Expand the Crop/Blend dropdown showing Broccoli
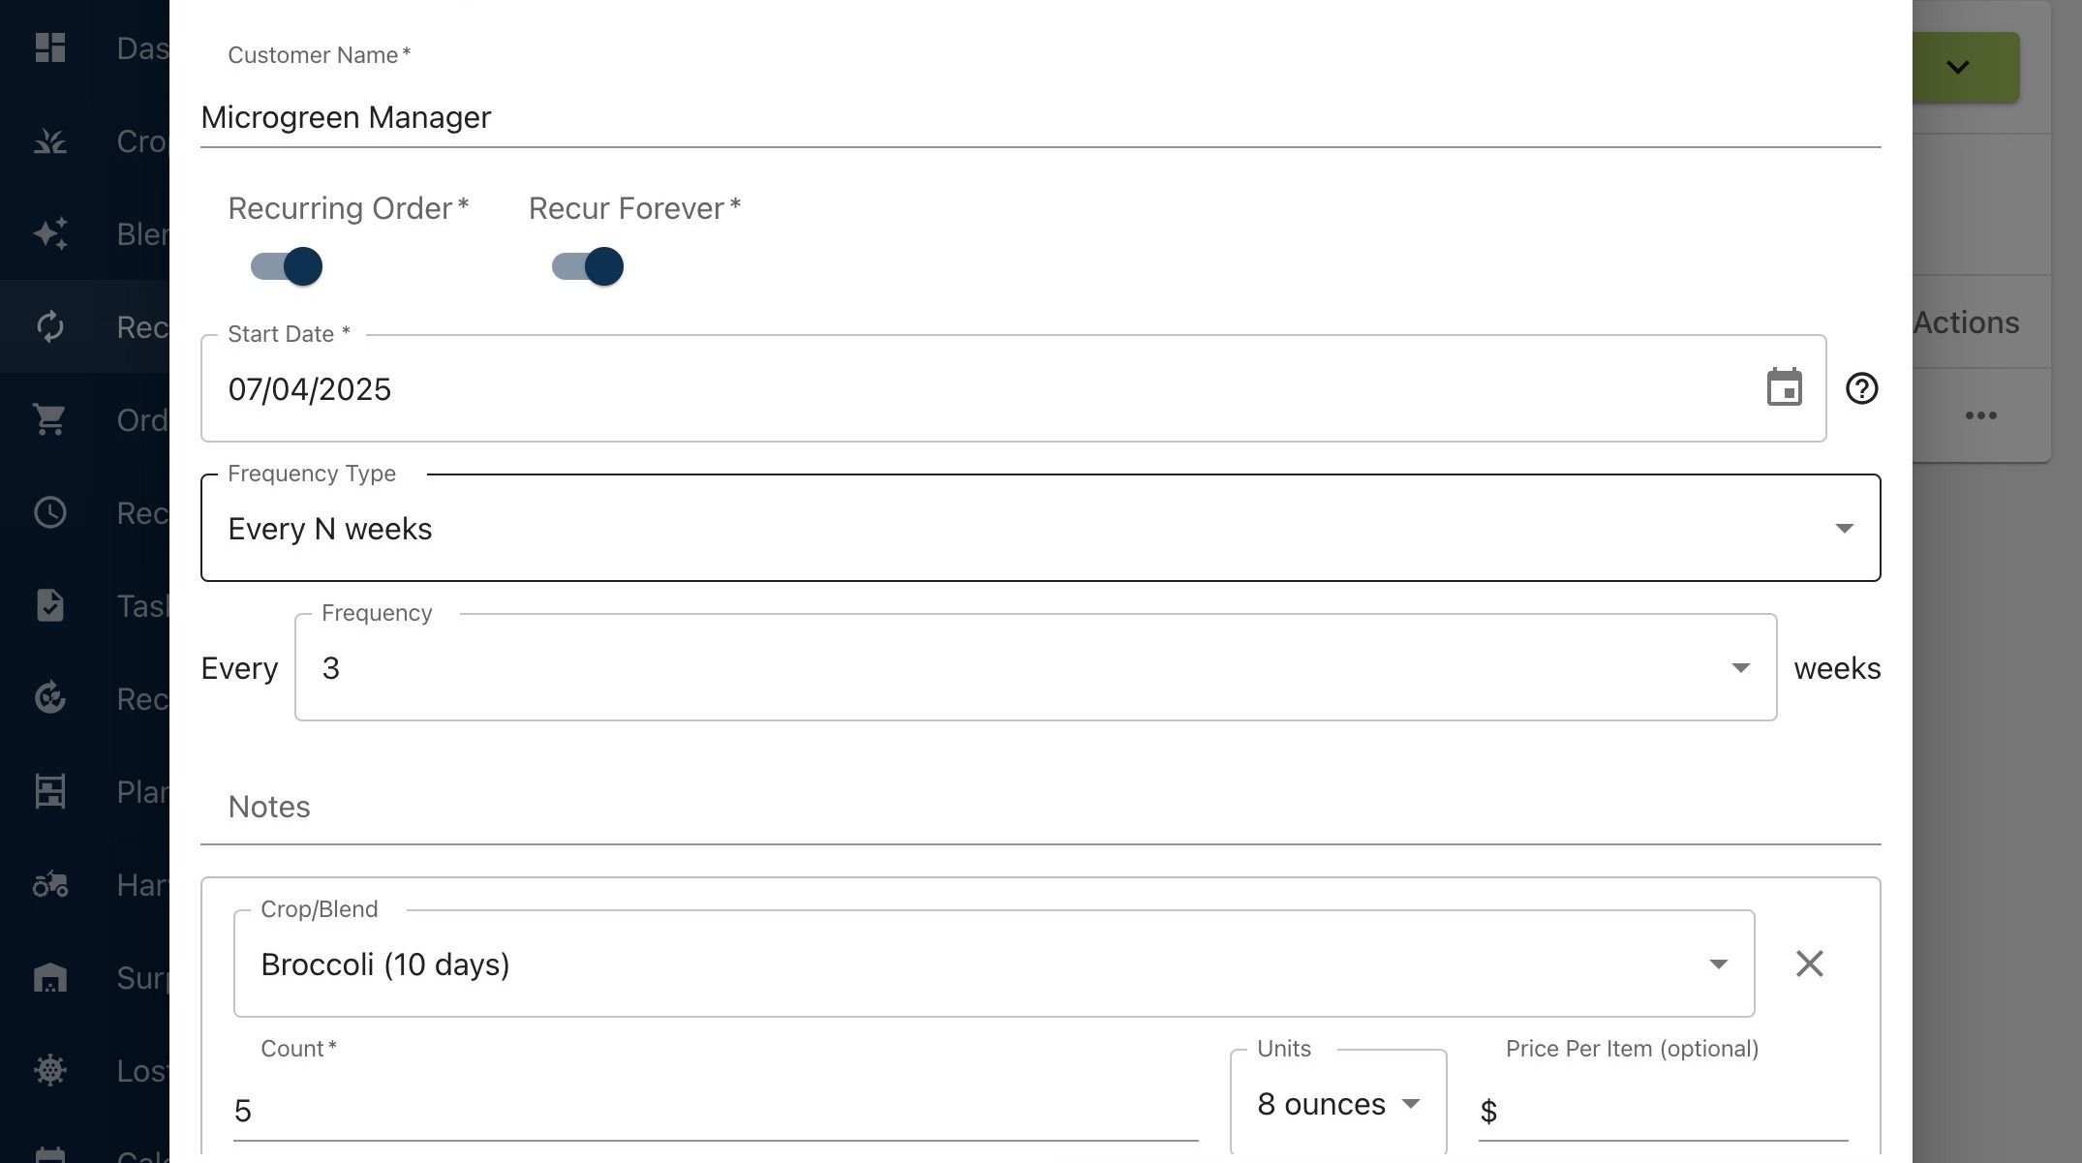The height and width of the screenshot is (1163, 2082). (994, 964)
